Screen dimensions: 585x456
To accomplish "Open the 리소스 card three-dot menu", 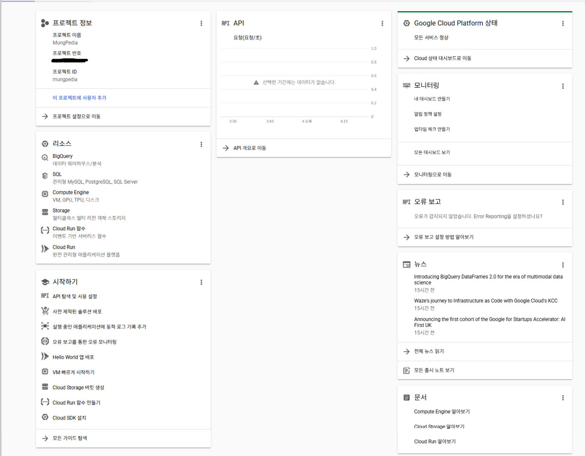I will [x=201, y=145].
